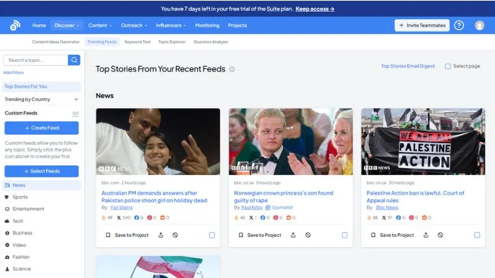Click the Create Feed button
Image resolution: width=495 pixels, height=278 pixels.
click(x=41, y=128)
